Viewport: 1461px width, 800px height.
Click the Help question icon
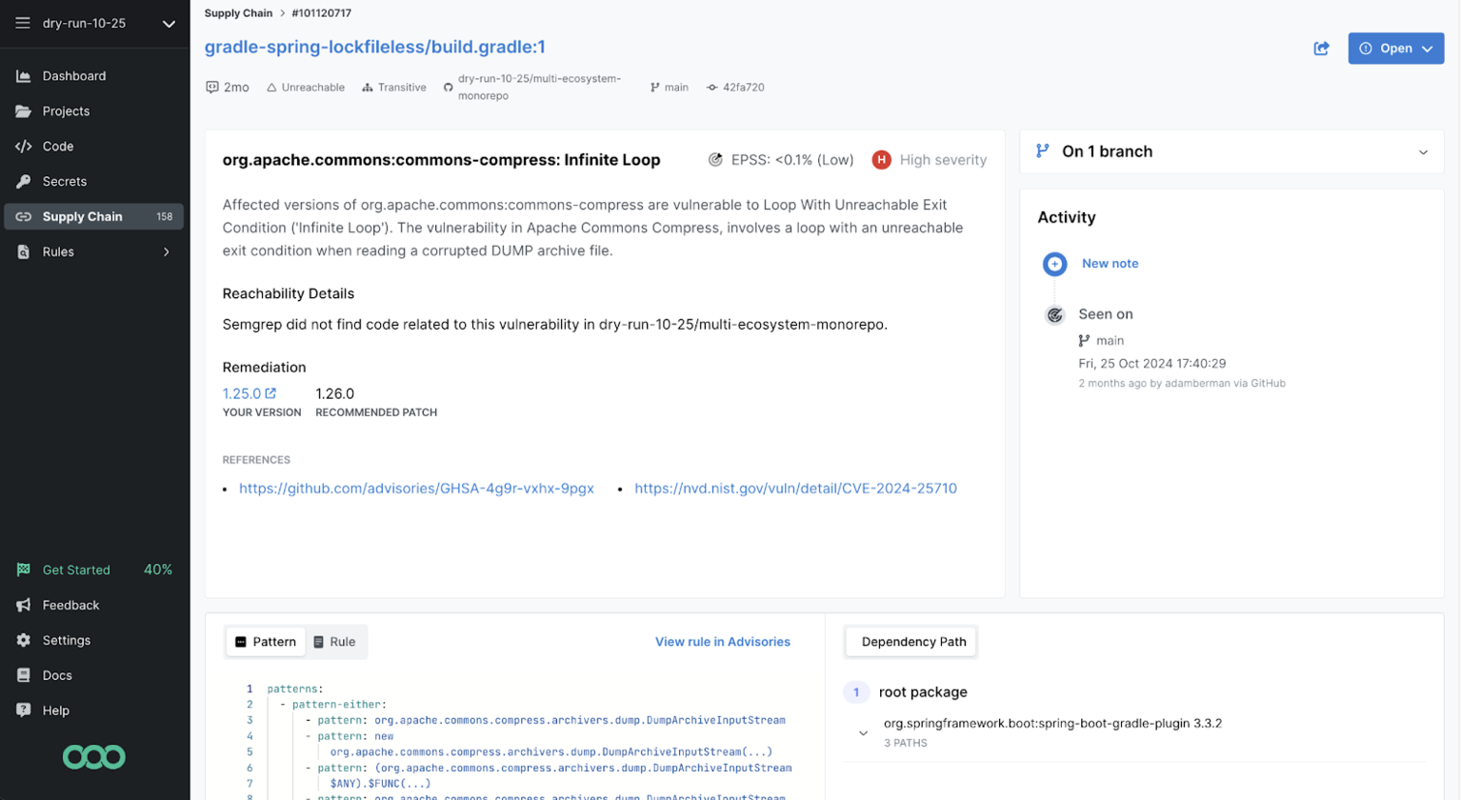[x=24, y=710]
